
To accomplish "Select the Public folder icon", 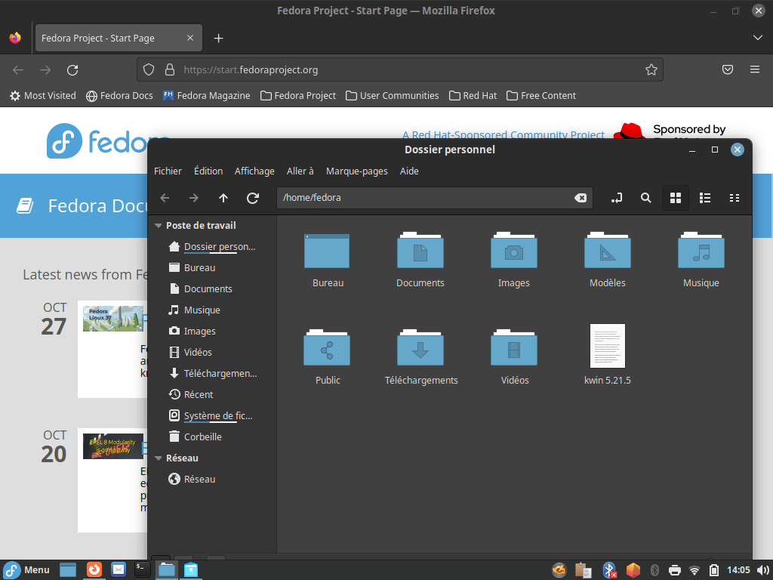I will click(x=327, y=348).
